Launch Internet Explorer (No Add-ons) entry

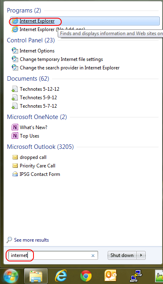tap(52, 29)
